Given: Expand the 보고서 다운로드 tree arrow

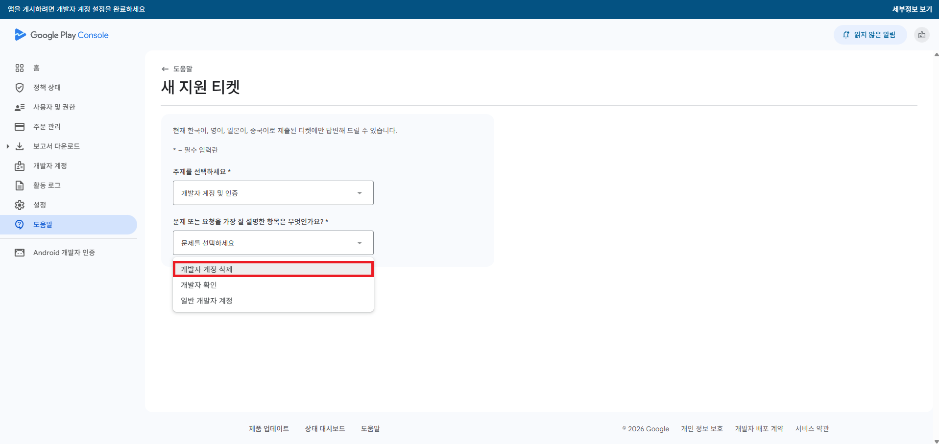Looking at the screenshot, I should pyautogui.click(x=8, y=146).
